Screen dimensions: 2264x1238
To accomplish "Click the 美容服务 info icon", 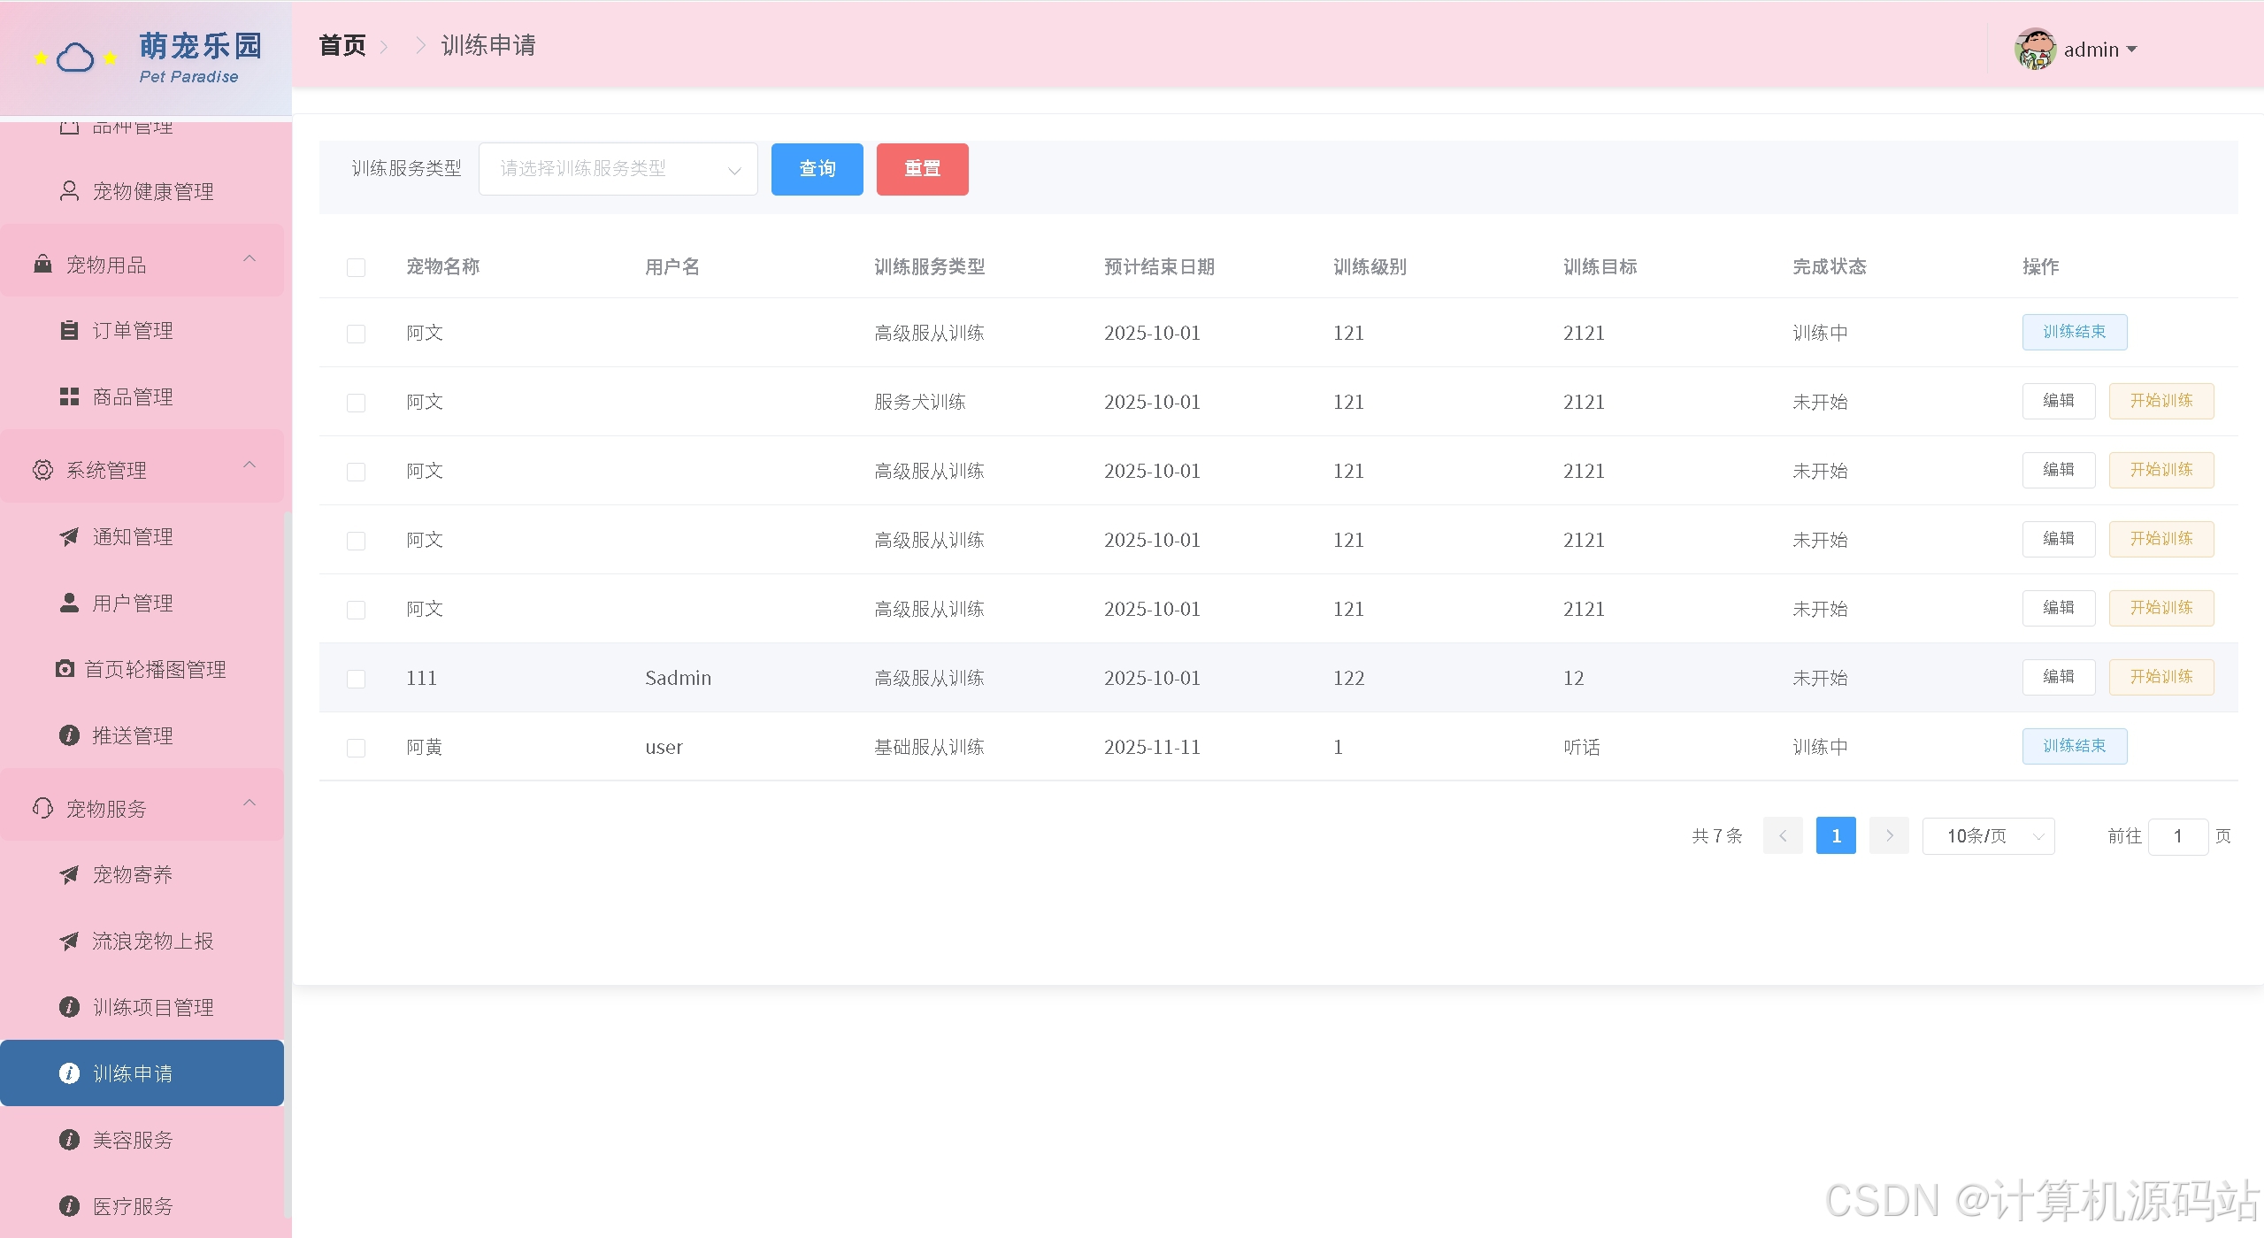I will [69, 1140].
